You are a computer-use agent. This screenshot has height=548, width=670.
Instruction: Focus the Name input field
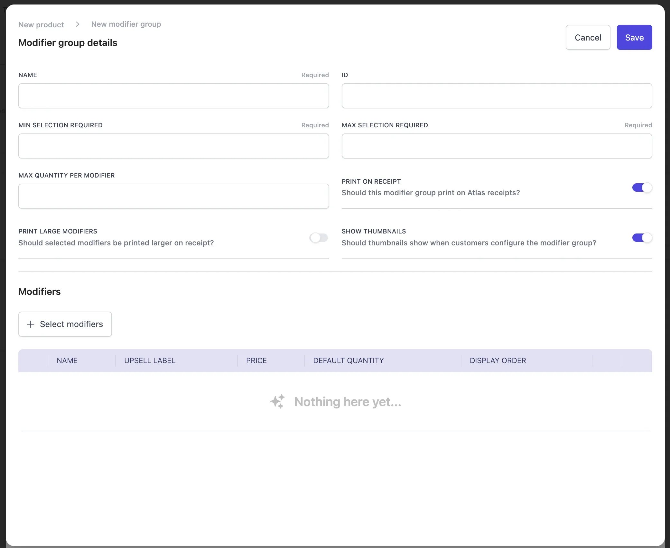174,96
